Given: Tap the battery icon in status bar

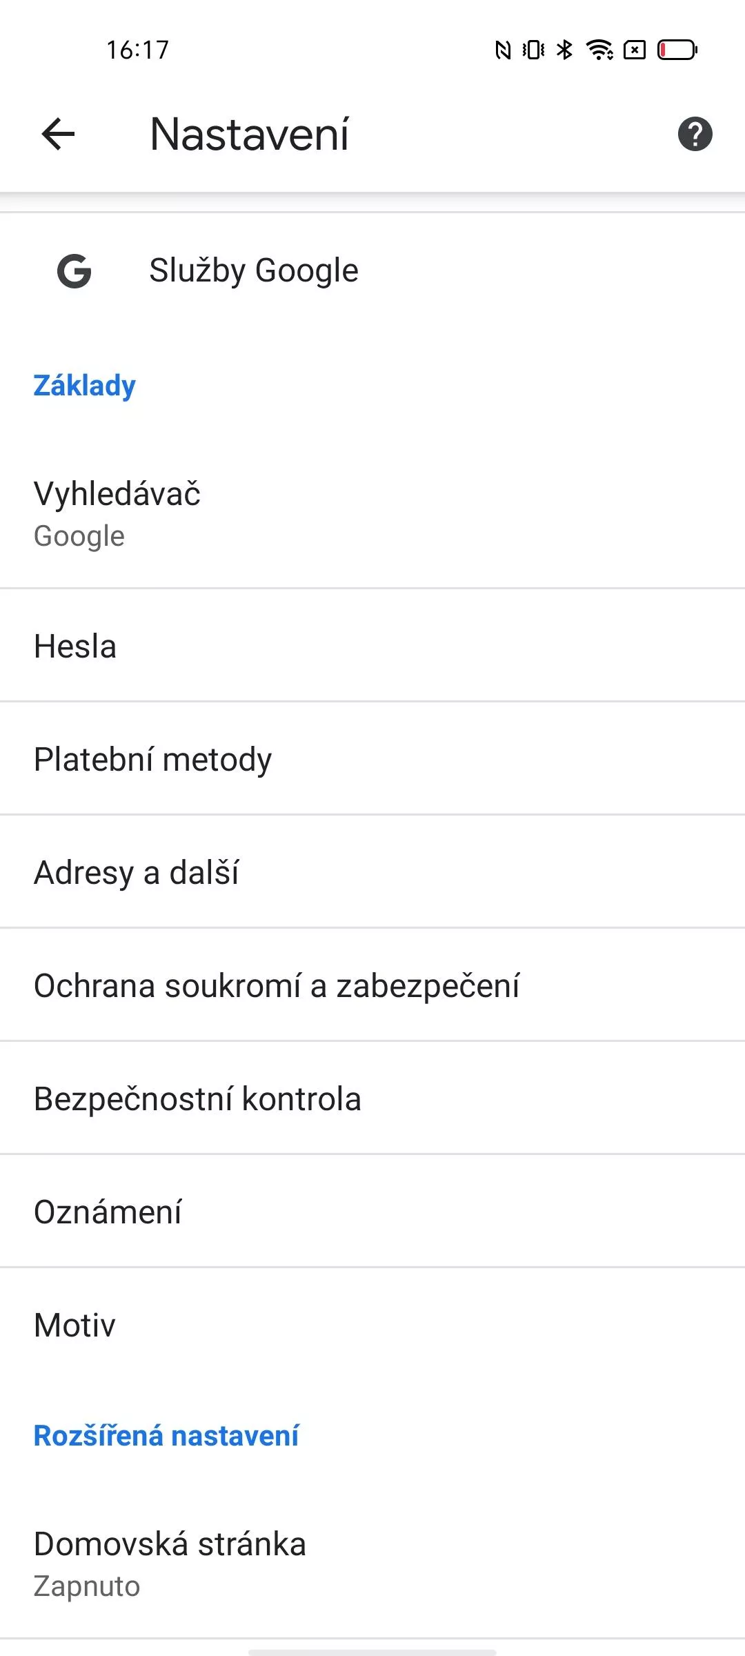Looking at the screenshot, I should click(677, 50).
